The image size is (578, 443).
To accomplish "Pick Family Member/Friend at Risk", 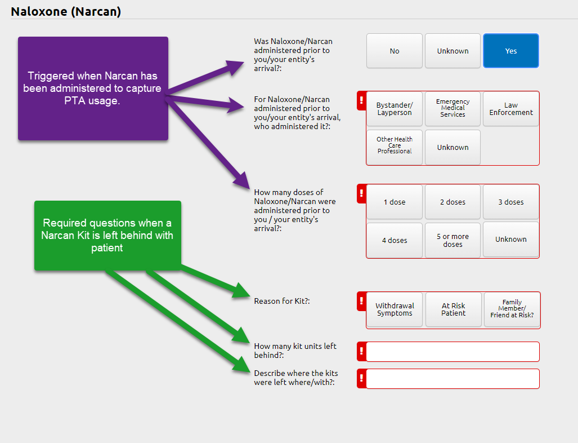I will coord(512,310).
